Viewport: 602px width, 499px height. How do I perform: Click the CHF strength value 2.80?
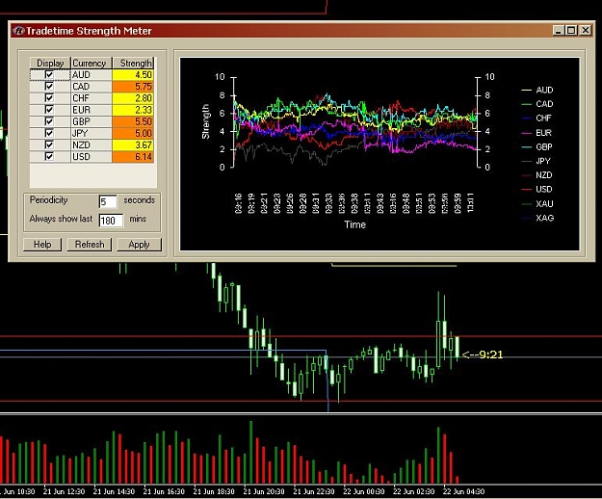pyautogui.click(x=133, y=98)
